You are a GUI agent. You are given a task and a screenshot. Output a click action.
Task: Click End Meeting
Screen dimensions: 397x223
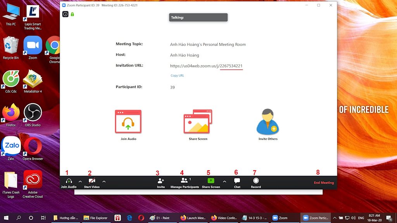(x=324, y=182)
